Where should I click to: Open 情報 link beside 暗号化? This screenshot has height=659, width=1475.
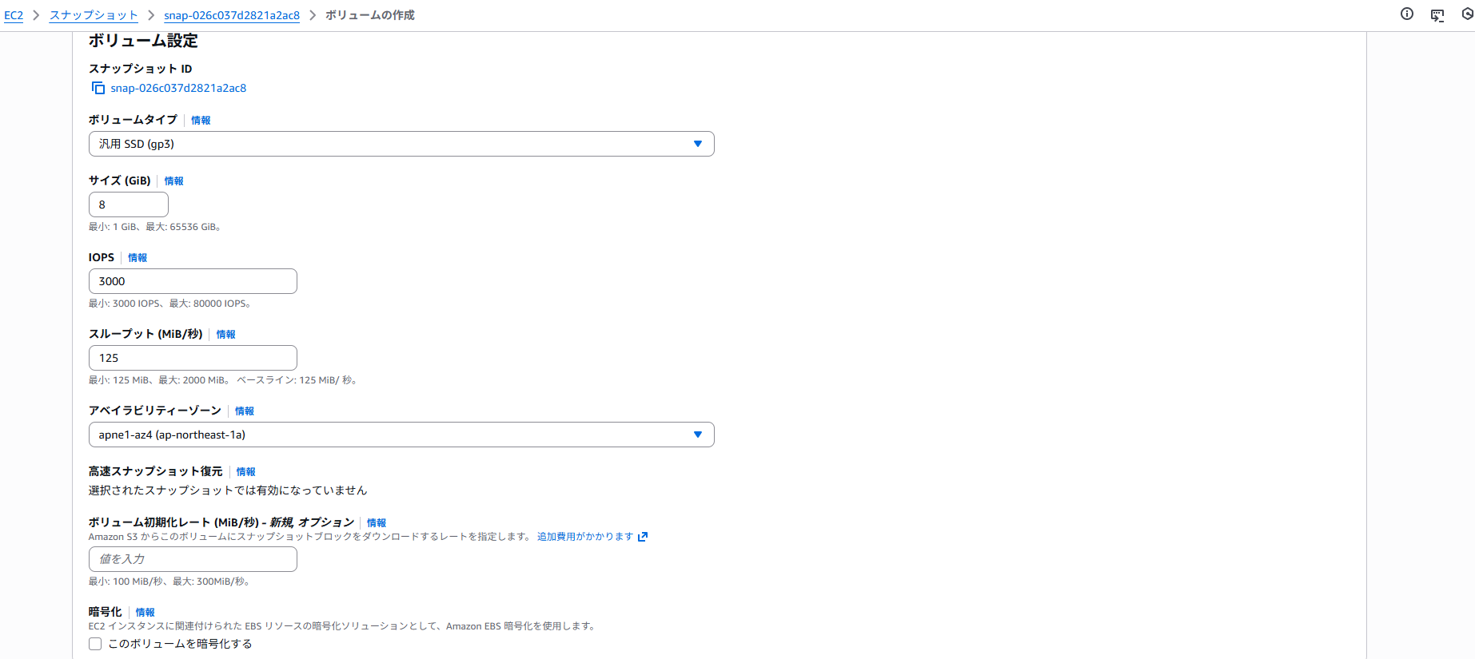point(145,612)
